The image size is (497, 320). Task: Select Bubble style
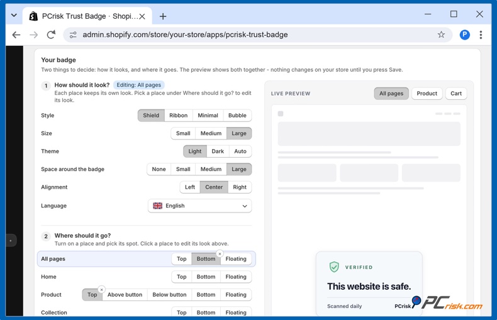coord(237,115)
